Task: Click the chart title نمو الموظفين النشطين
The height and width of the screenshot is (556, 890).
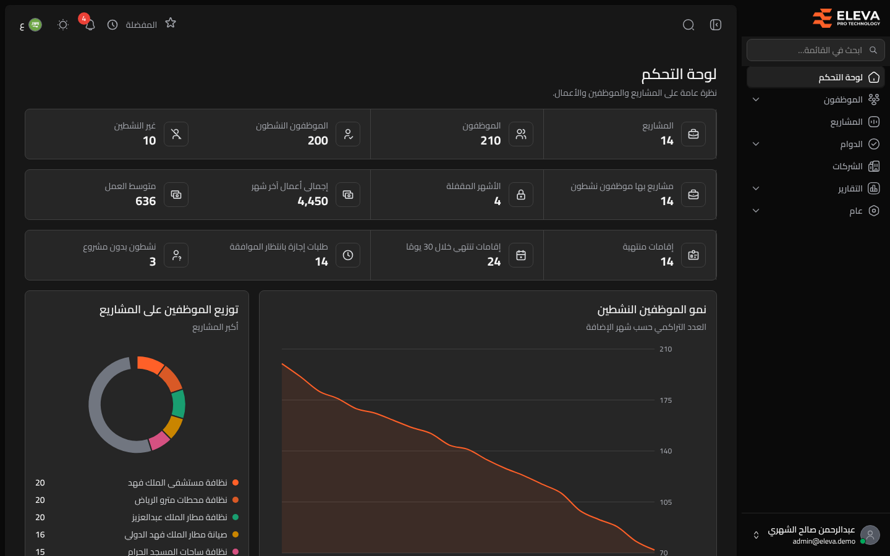Action: [651, 310]
